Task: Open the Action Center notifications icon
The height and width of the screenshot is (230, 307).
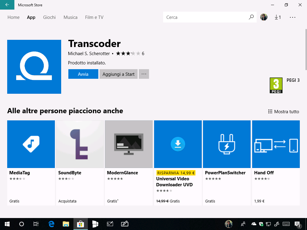Action: click(298, 224)
